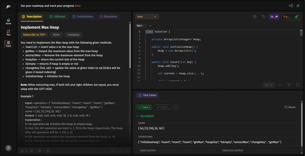Open the Java language dropdown

click(x=147, y=17)
